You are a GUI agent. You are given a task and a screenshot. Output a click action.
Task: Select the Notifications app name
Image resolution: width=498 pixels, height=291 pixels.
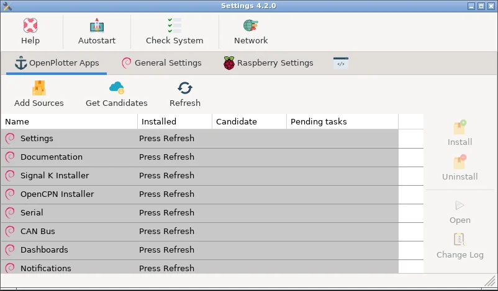pyautogui.click(x=46, y=268)
